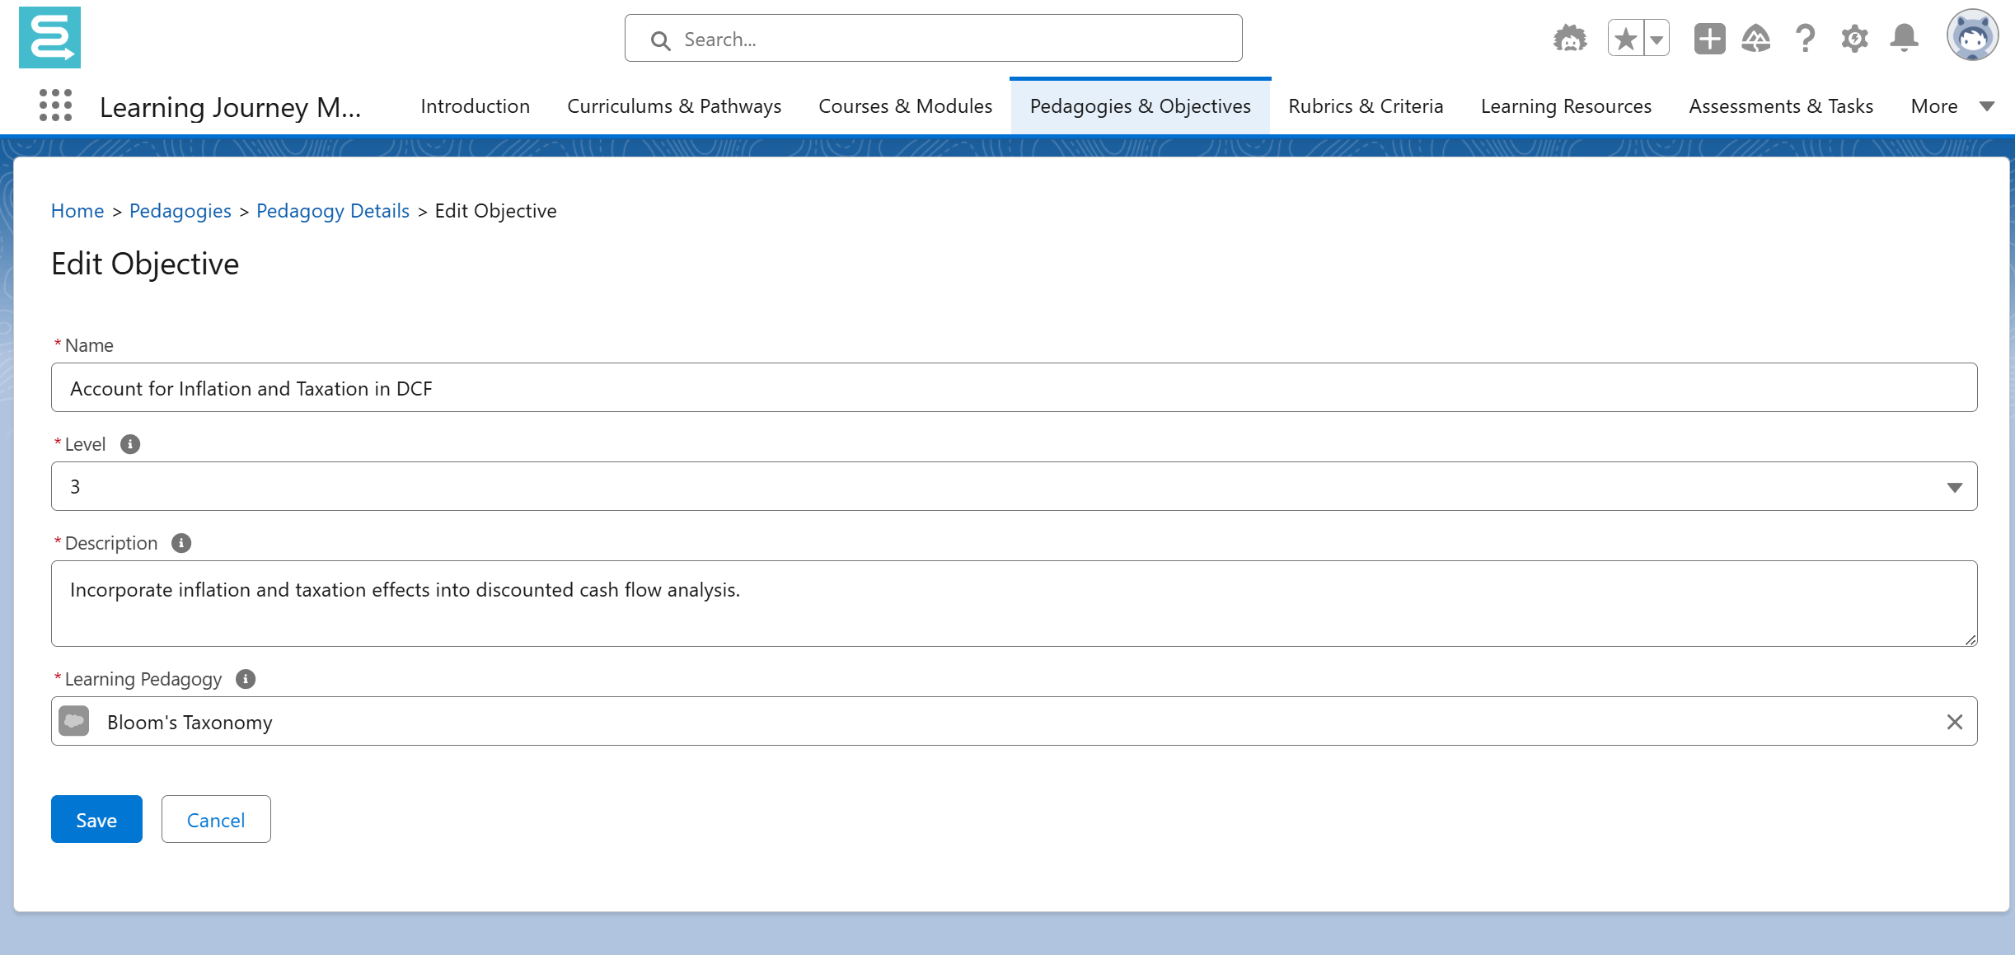Click the Astro guidance mascot icon
2015x955 pixels.
click(1569, 39)
